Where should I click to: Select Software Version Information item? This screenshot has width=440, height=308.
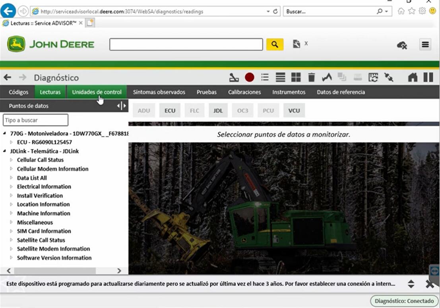pos(54,258)
